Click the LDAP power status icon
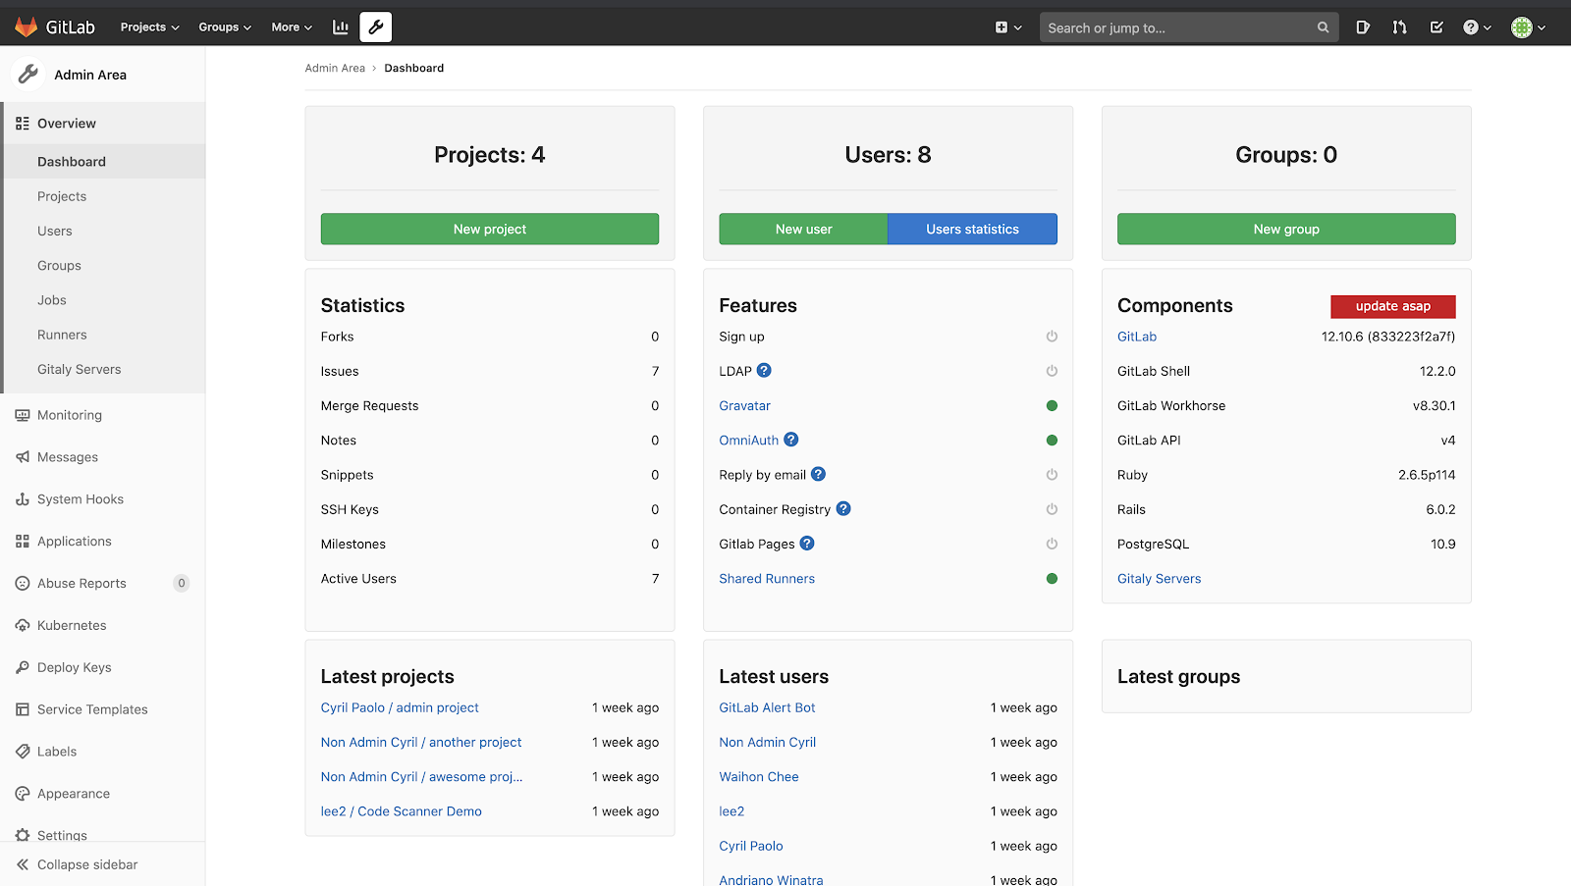This screenshot has height=886, width=1571. click(1052, 371)
